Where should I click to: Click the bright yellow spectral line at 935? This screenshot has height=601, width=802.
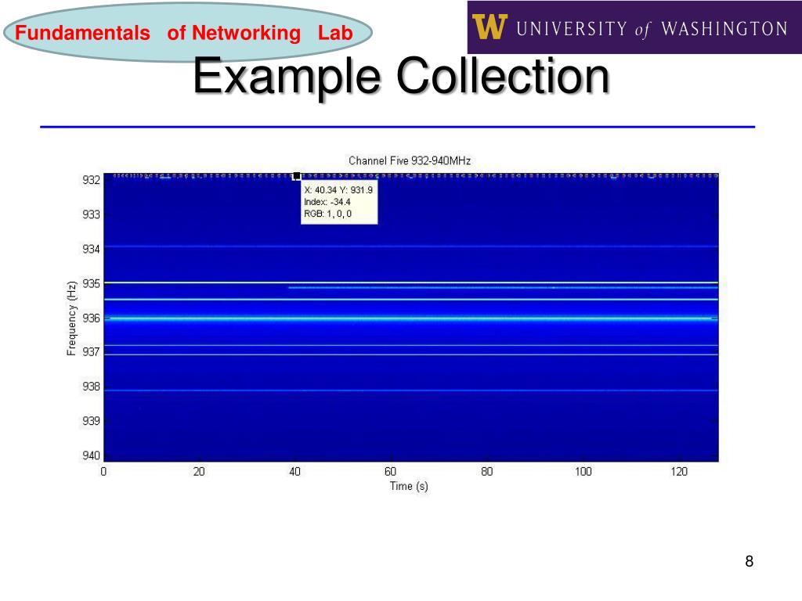pyautogui.click(x=410, y=283)
